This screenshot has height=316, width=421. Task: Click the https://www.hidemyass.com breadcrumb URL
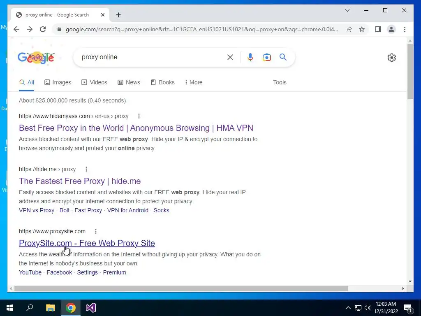click(54, 116)
